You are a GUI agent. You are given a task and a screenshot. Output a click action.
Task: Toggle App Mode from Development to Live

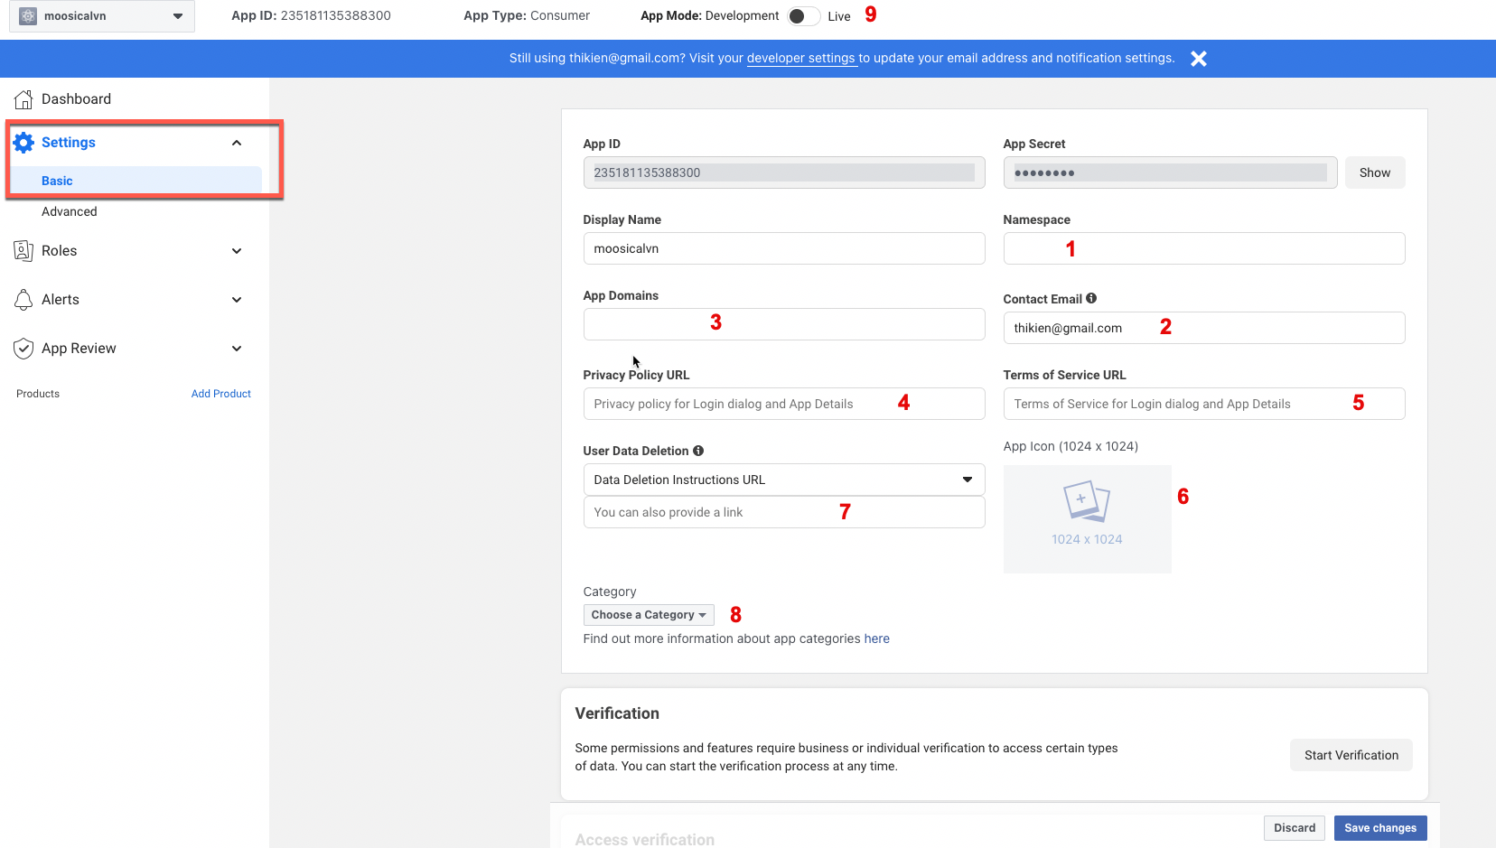[x=803, y=16]
